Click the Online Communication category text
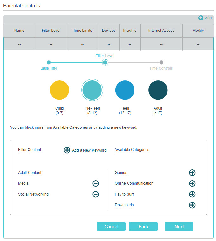 pyautogui.click(x=134, y=183)
